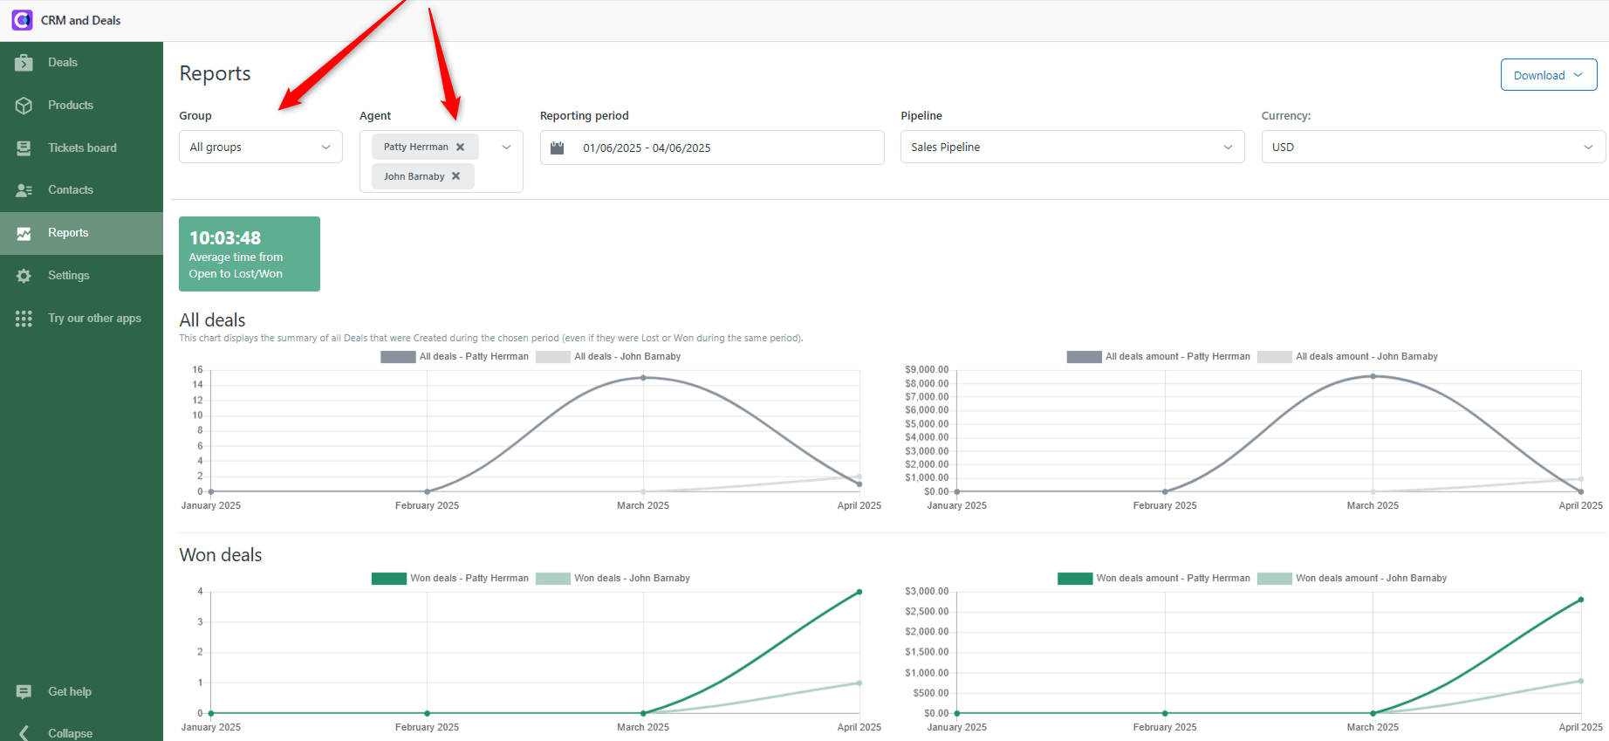Screen dimensions: 1609x741
Task: Click the Try our other apps grid icon
Action: click(x=24, y=319)
